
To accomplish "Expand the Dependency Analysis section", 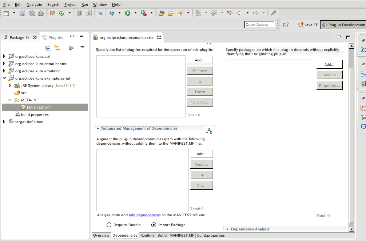I will 227,229.
